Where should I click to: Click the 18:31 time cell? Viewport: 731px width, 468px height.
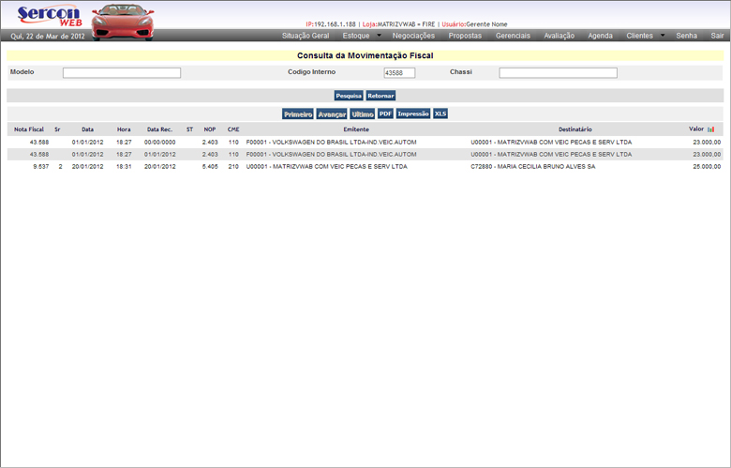pyautogui.click(x=124, y=167)
